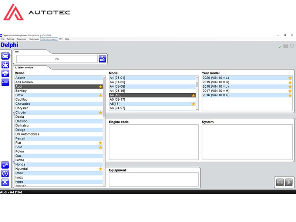Click the grey vehicle icon beside play
The image size is (296, 222).
pyautogui.click(x=280, y=182)
